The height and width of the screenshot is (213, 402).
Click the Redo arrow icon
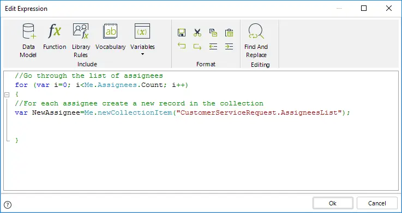(197, 46)
